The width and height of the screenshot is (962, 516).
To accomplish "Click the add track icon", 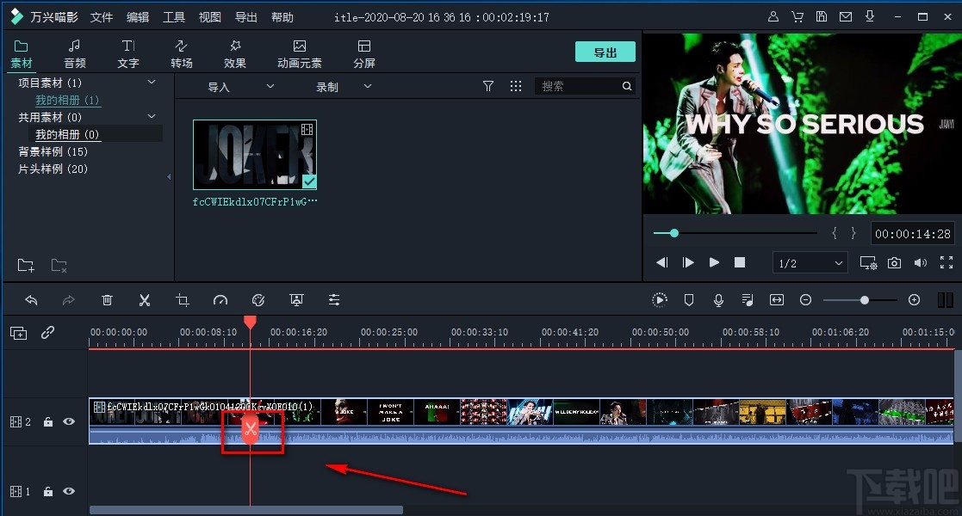I will click(x=18, y=333).
